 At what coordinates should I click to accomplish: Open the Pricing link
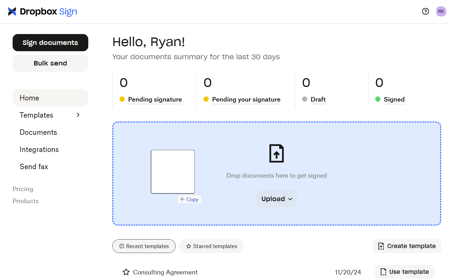(x=23, y=189)
